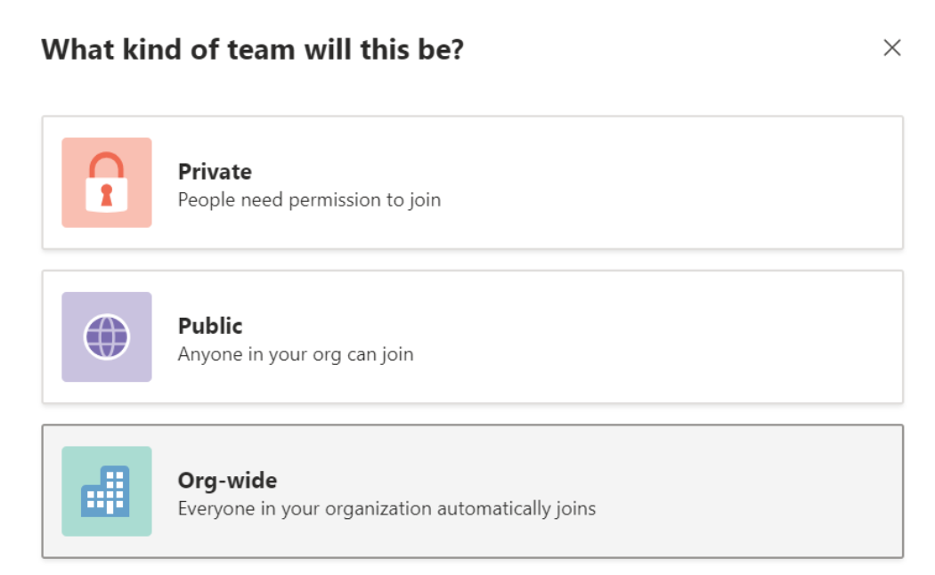Select the Private team option card
This screenshot has width=935, height=575.
click(x=472, y=182)
